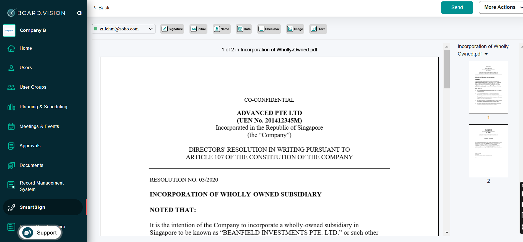
Task: Expand the More Actions dropdown
Action: 501,7
